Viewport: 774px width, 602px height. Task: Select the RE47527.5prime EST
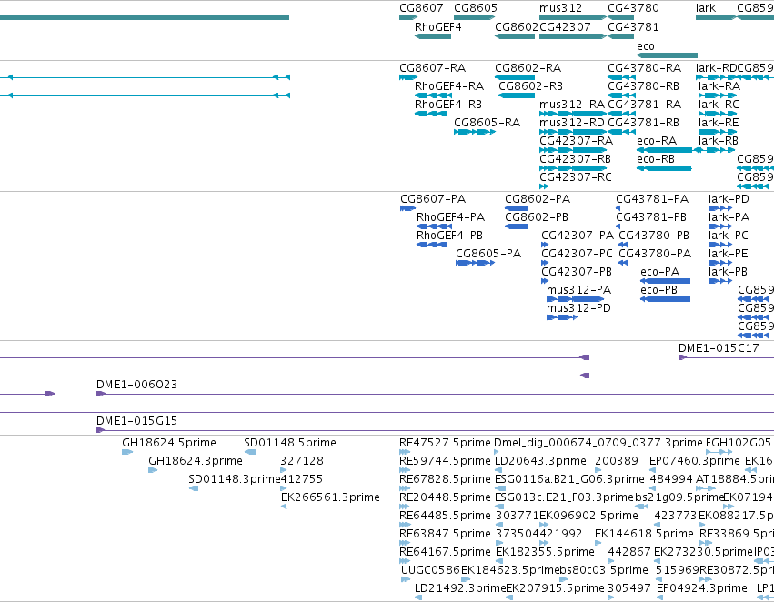pos(405,452)
